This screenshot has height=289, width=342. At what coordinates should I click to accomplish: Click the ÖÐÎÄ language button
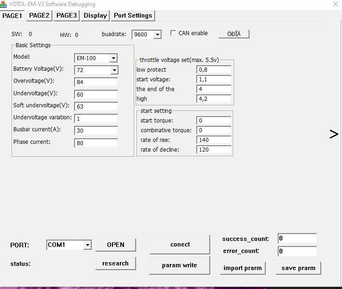234,34
